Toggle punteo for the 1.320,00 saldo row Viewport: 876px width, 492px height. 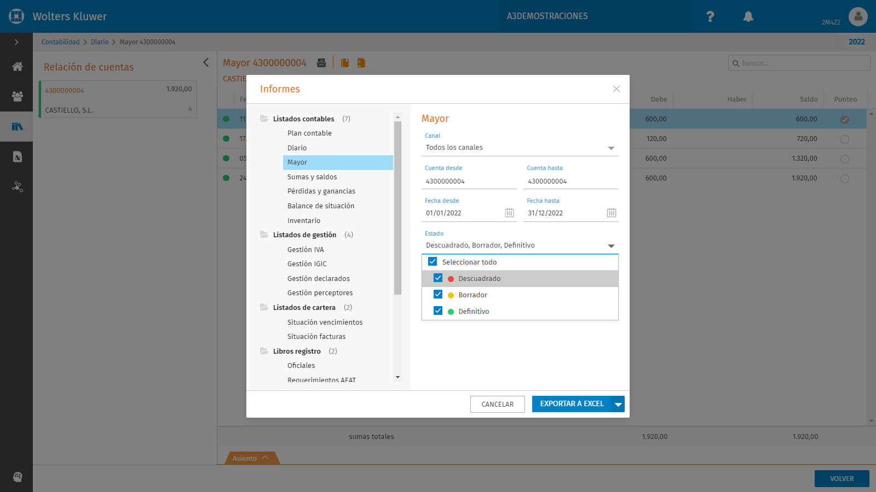pos(845,159)
